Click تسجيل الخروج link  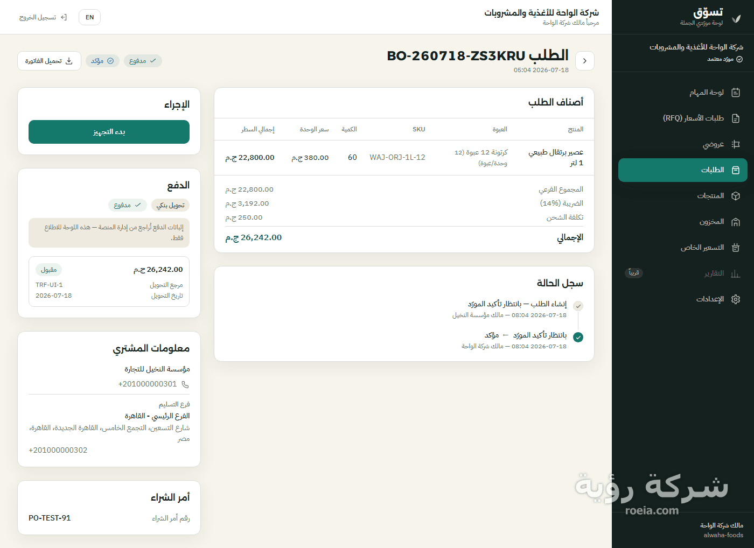pos(43,17)
